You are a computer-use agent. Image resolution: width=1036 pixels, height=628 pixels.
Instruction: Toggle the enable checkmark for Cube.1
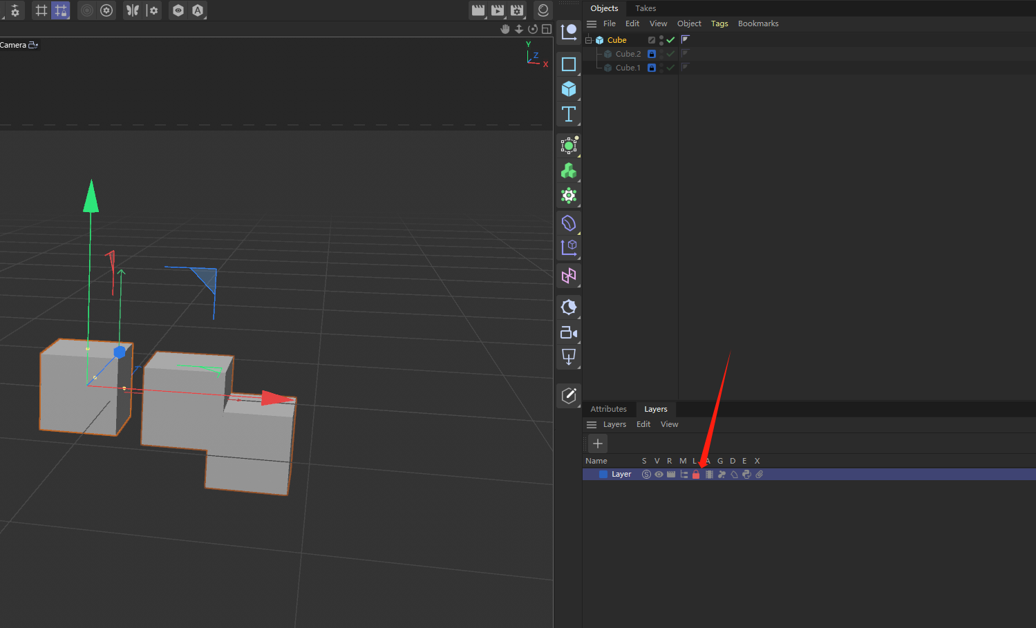click(670, 68)
